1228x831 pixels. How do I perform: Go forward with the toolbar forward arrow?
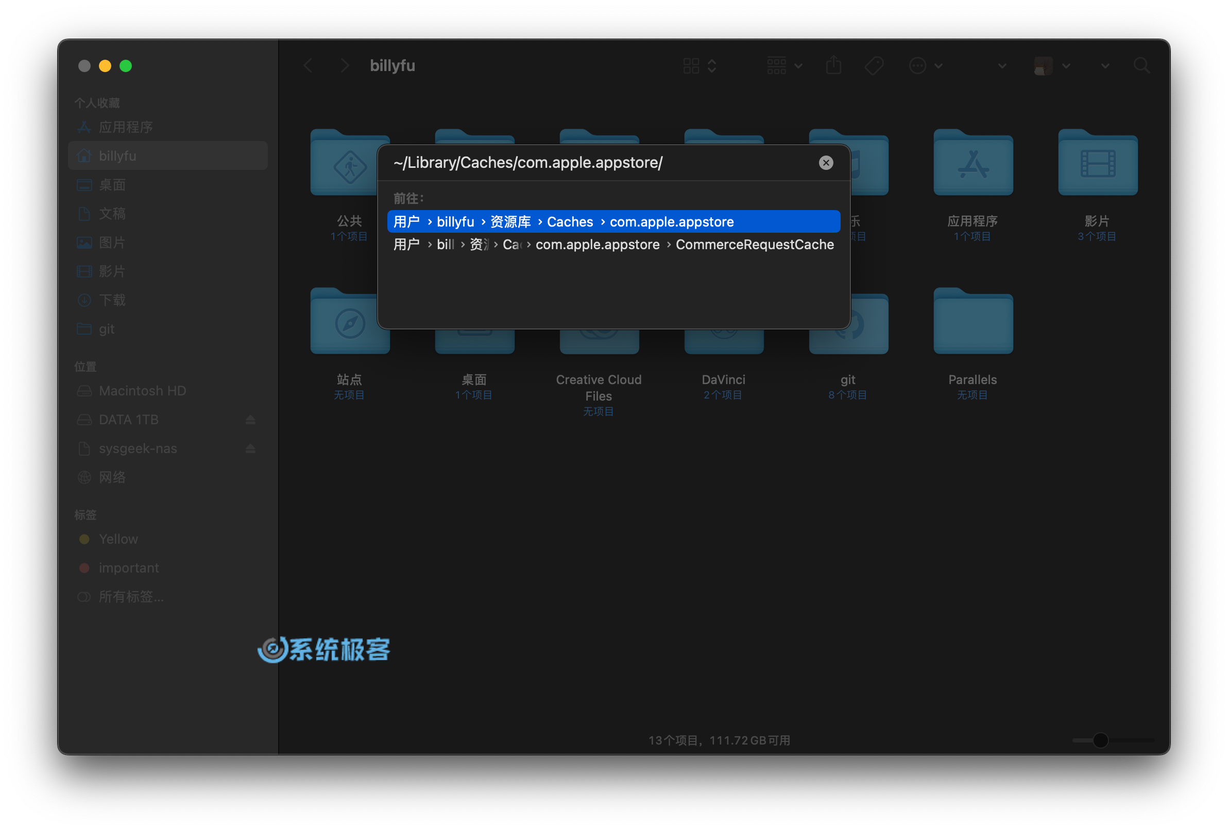pos(345,65)
